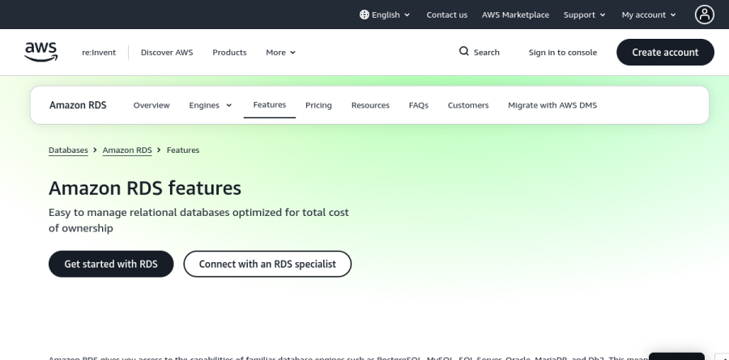Open the Resources tab

click(x=370, y=105)
